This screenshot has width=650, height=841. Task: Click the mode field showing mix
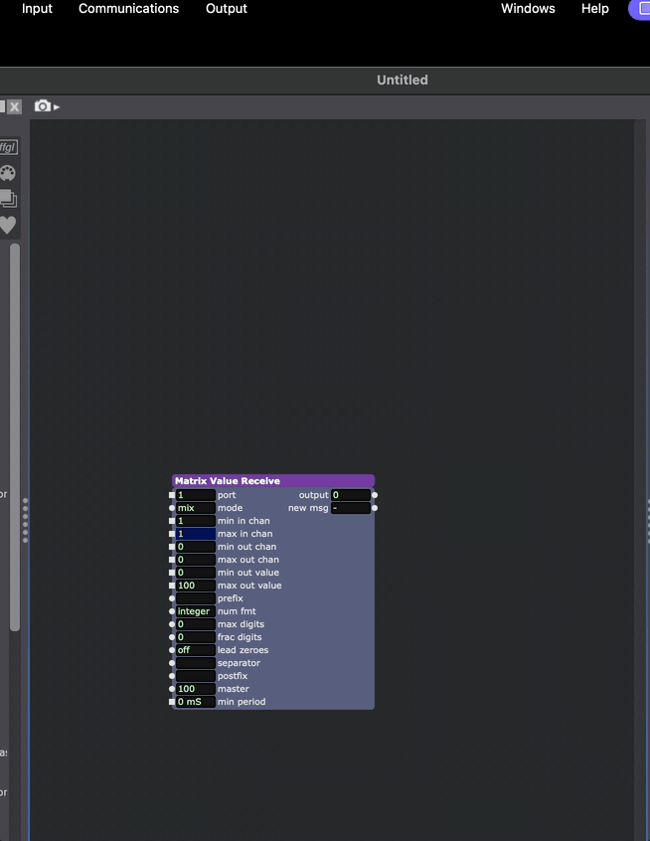(x=195, y=508)
